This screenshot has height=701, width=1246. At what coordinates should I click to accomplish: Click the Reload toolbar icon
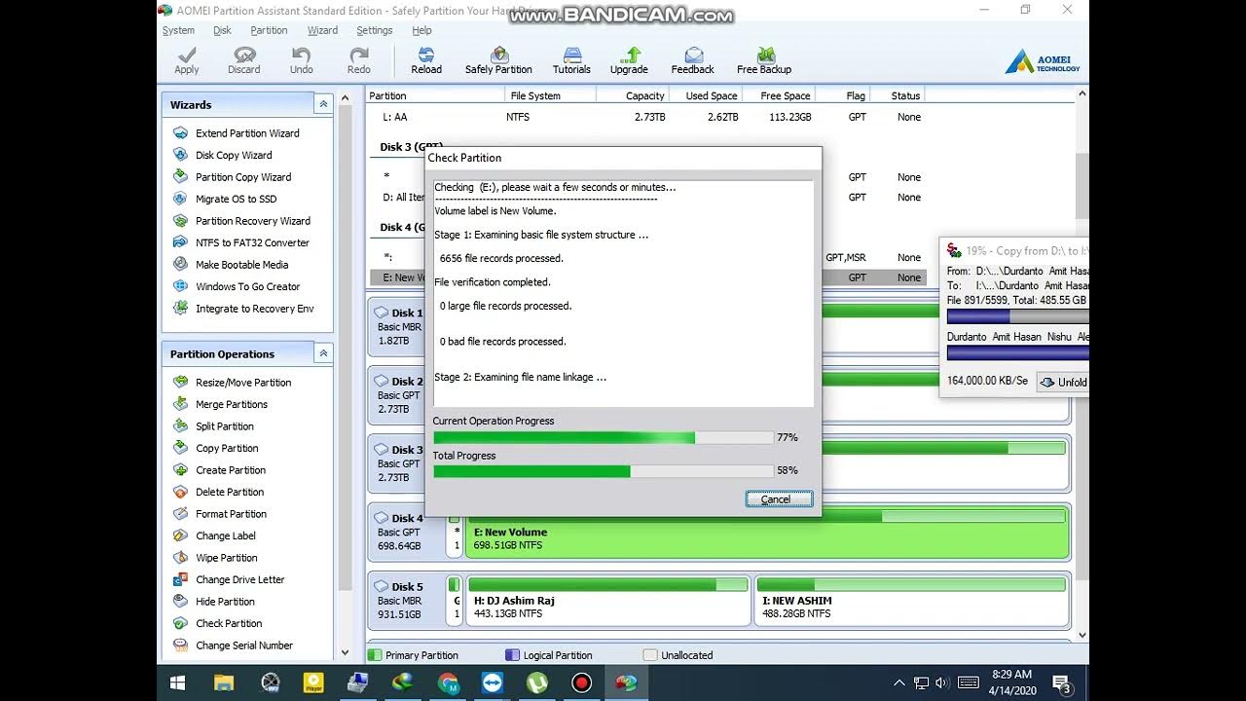[426, 60]
